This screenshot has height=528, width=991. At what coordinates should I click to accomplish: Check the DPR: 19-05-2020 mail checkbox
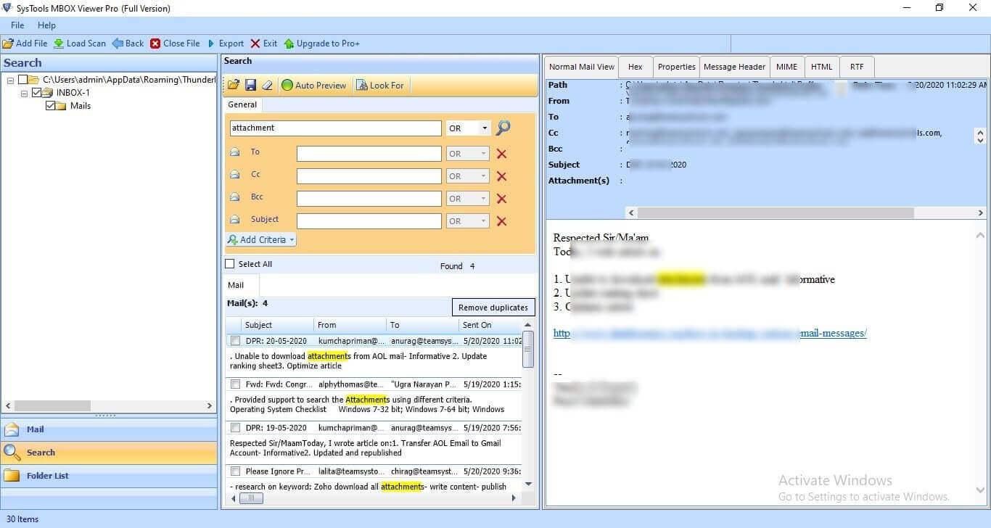(x=235, y=428)
